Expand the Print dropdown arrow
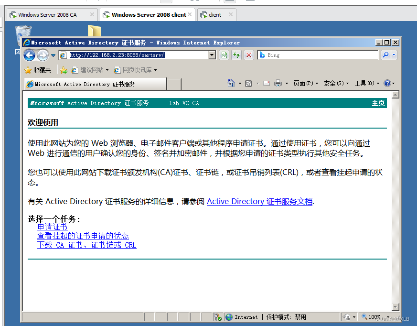This screenshot has width=417, height=326. (287, 84)
